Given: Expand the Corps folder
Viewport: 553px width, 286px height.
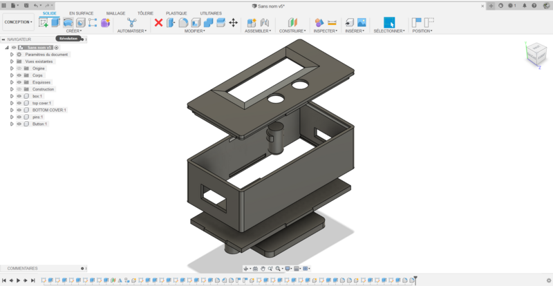Looking at the screenshot, I should click(x=12, y=75).
